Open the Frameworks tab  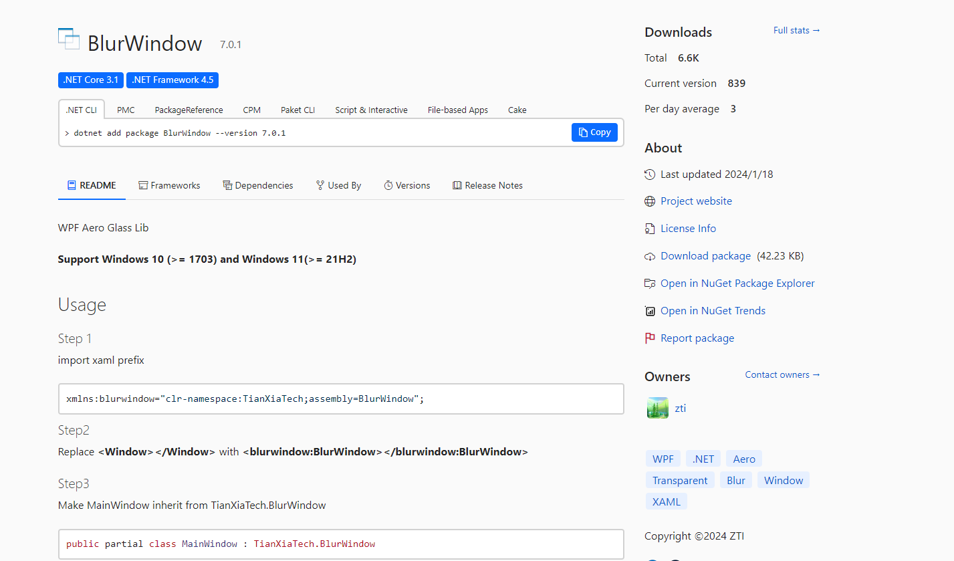click(x=169, y=185)
